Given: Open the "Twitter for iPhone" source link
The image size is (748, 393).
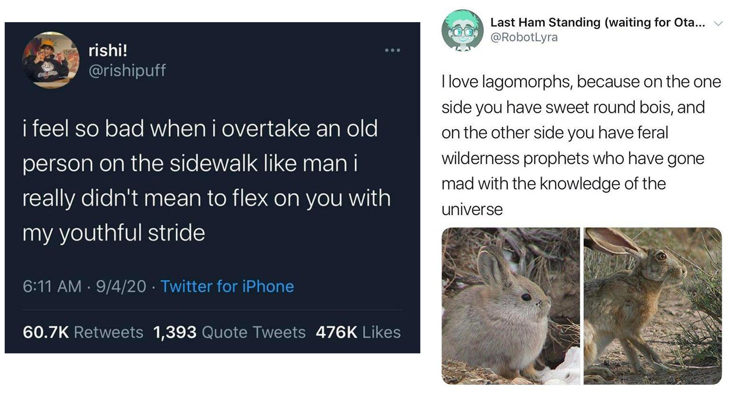Looking at the screenshot, I should point(227,286).
